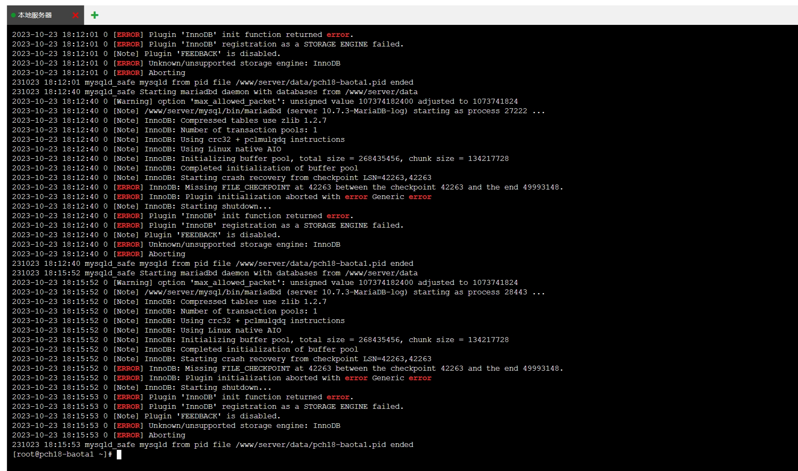The width and height of the screenshot is (798, 471).
Task: Click the 18:12:40 max_allowed_packet Warning tag
Action: pos(133,102)
